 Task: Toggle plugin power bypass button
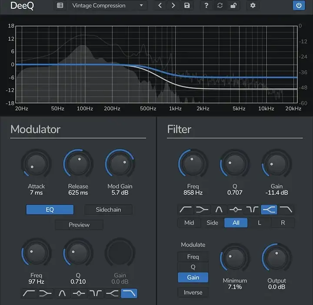point(299,5)
